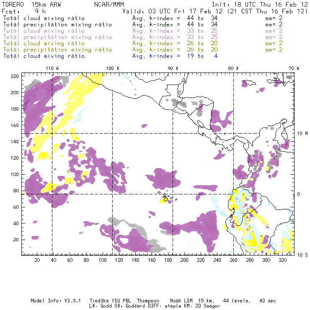Click the '220' y-axis tick label

[x=15, y=76]
